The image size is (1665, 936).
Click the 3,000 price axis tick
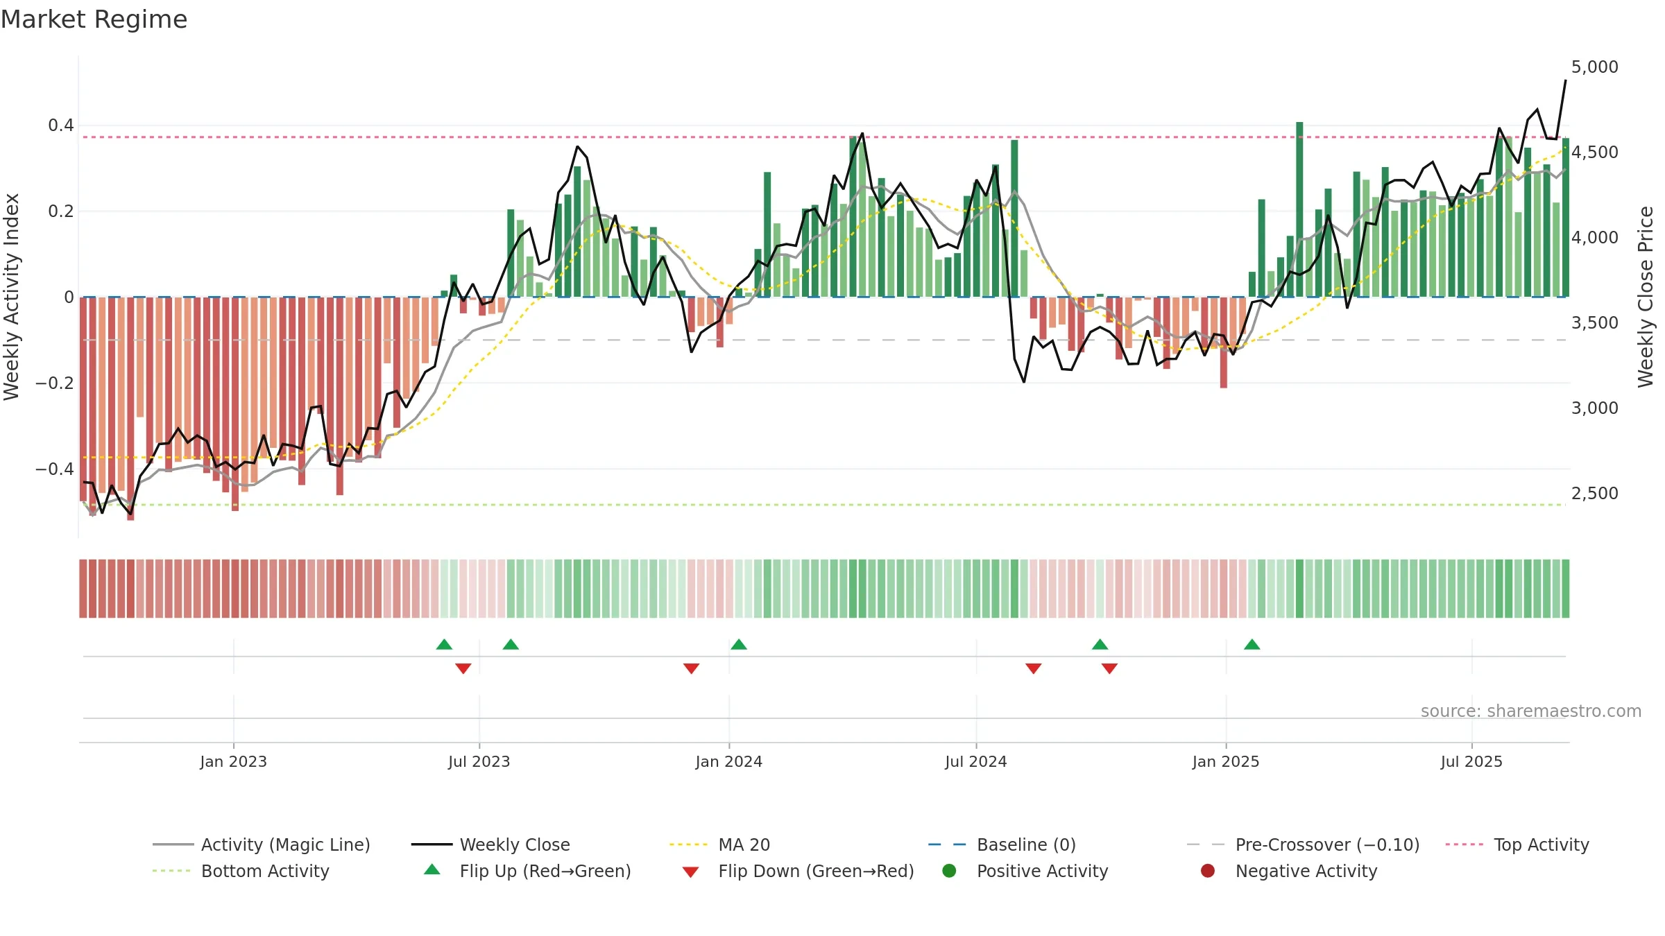[1594, 408]
